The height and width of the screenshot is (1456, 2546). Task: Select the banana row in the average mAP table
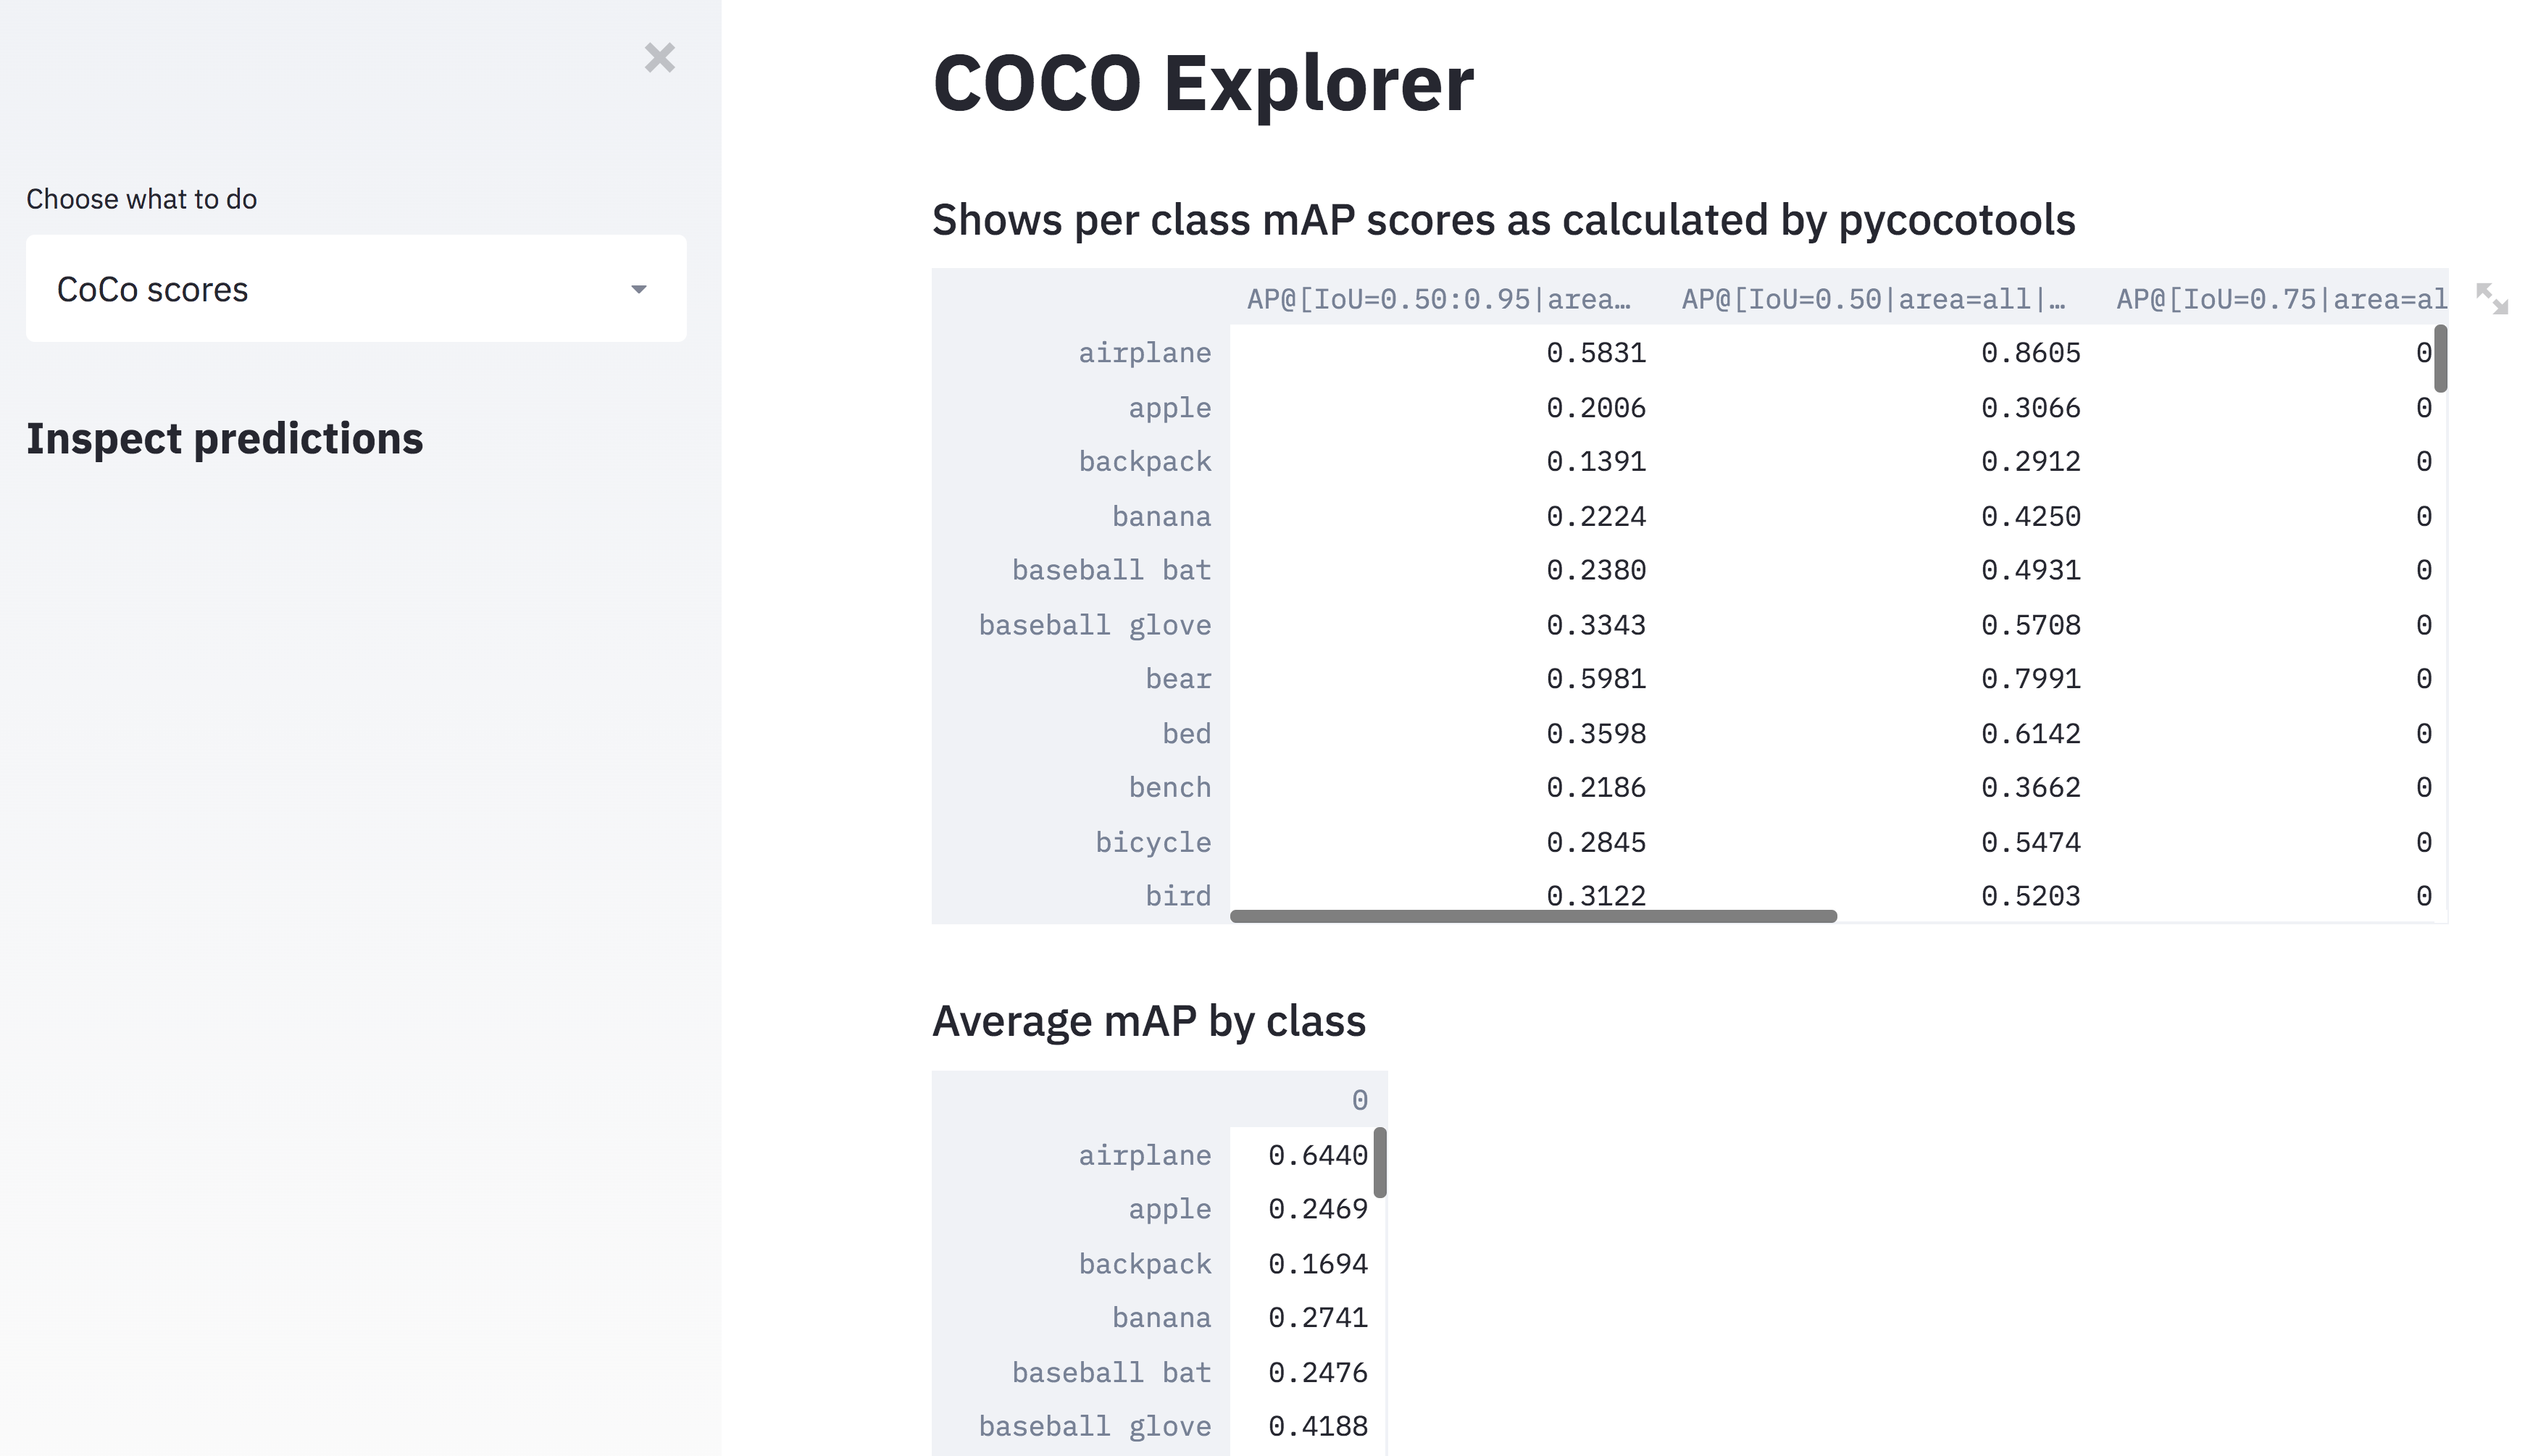coord(1161,1318)
